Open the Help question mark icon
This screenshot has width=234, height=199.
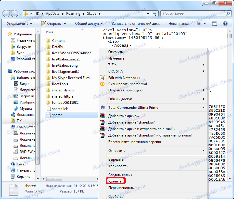pyautogui.click(x=225, y=24)
